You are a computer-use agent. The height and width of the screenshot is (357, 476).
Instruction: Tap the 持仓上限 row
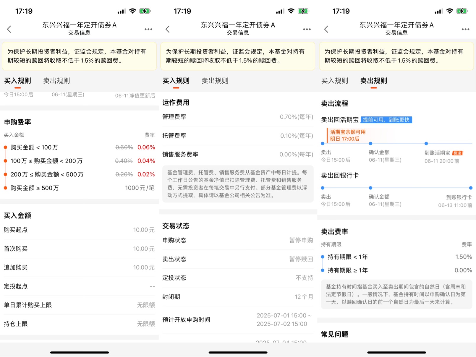tap(79, 324)
